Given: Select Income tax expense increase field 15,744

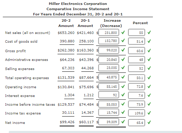Looking at the screenshot, I should point(109,112).
